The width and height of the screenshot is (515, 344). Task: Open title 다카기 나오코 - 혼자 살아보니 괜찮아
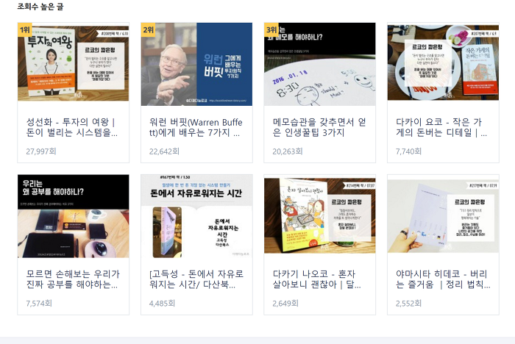[316, 279]
